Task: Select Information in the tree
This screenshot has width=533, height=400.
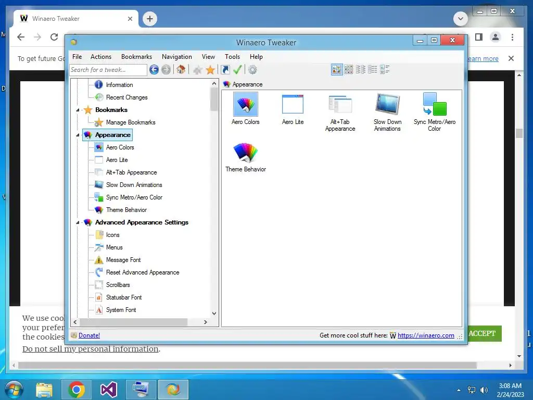Action: pos(119,85)
